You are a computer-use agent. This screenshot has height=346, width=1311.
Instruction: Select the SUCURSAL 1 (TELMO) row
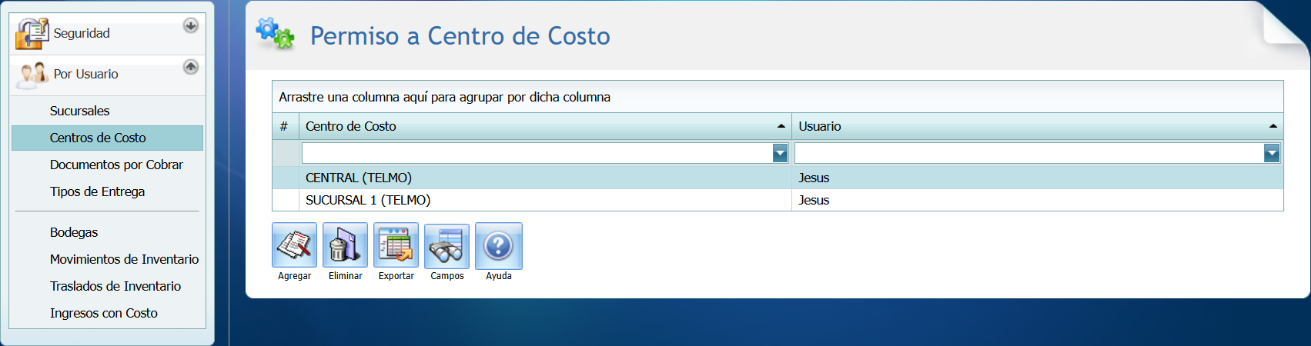tap(778, 200)
